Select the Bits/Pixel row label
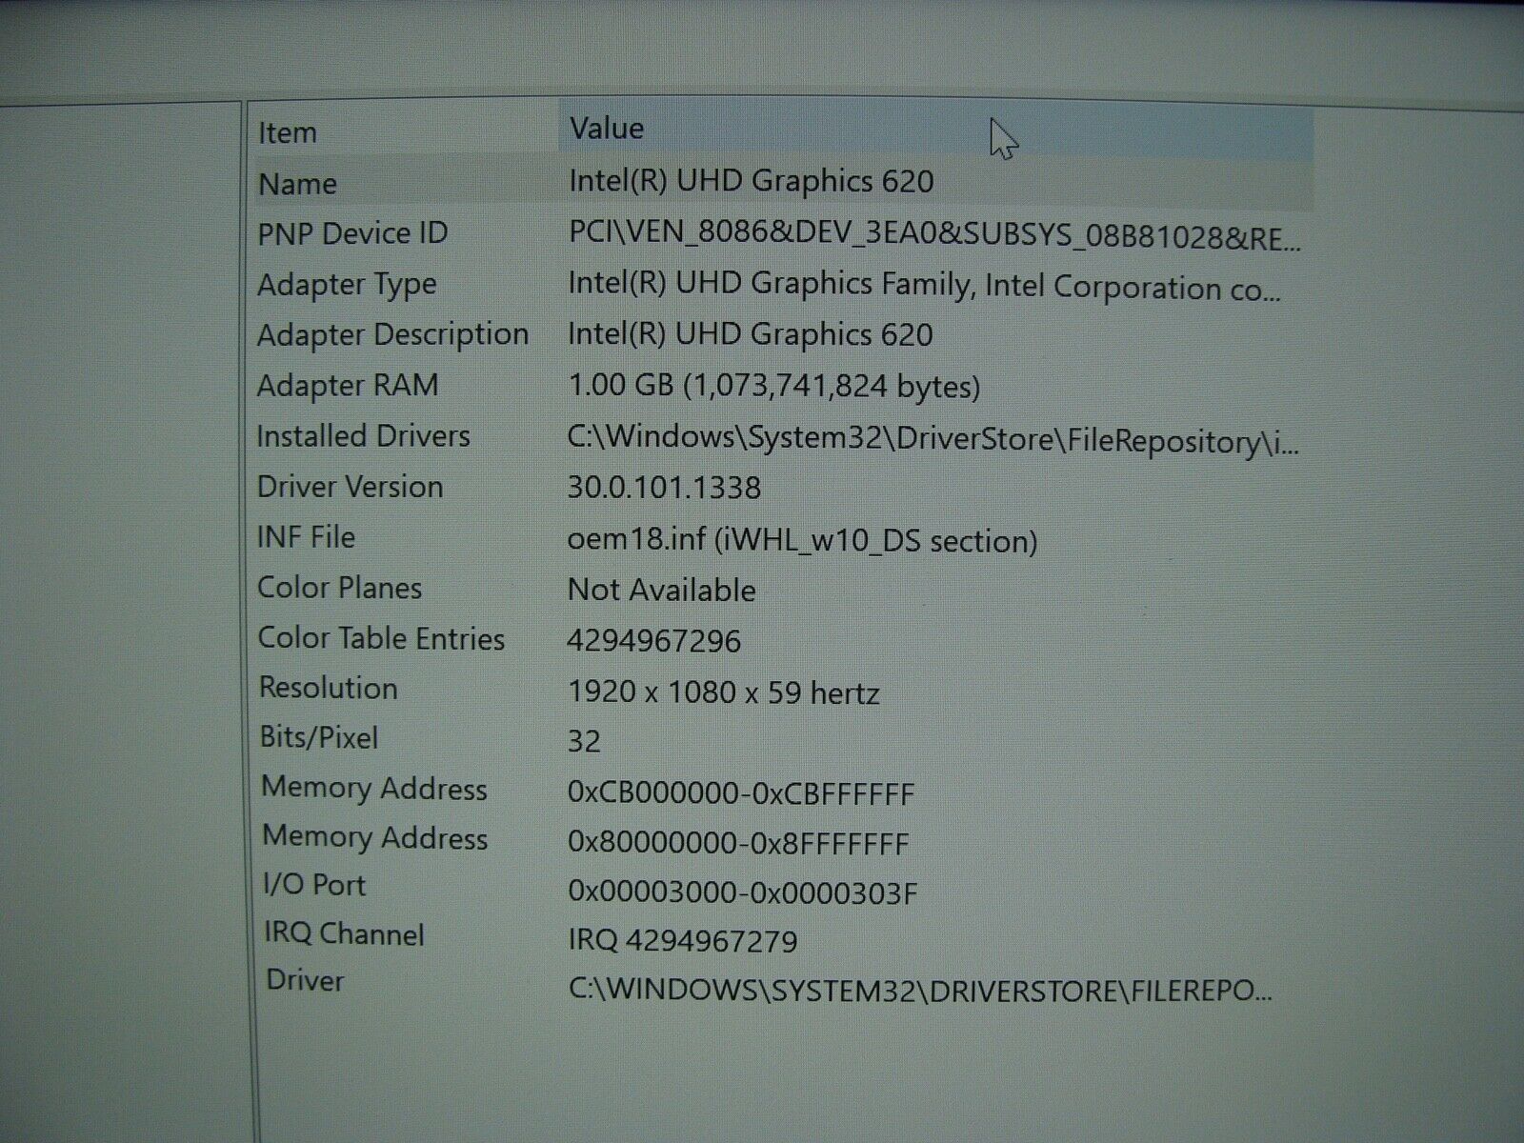Screen dimensions: 1524x1143 point(319,737)
